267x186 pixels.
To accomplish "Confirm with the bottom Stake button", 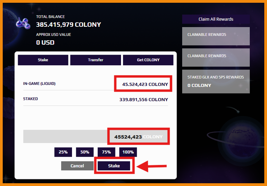I will click(x=114, y=166).
